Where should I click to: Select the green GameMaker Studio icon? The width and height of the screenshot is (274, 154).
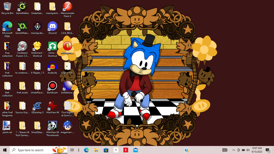click(x=22, y=28)
